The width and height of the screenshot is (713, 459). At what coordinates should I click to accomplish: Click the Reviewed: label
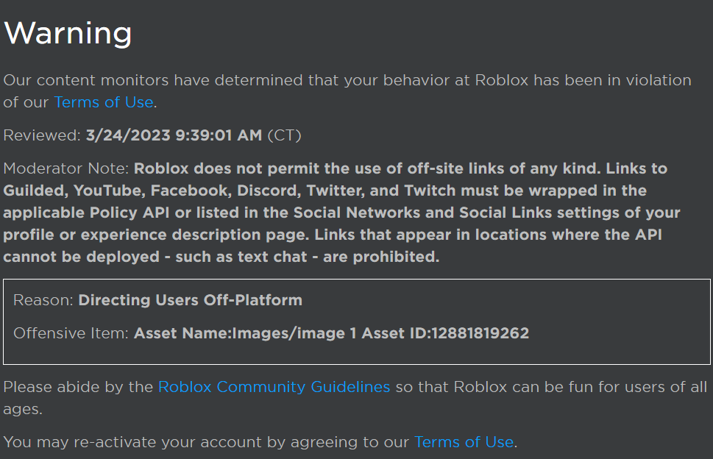[x=42, y=135]
